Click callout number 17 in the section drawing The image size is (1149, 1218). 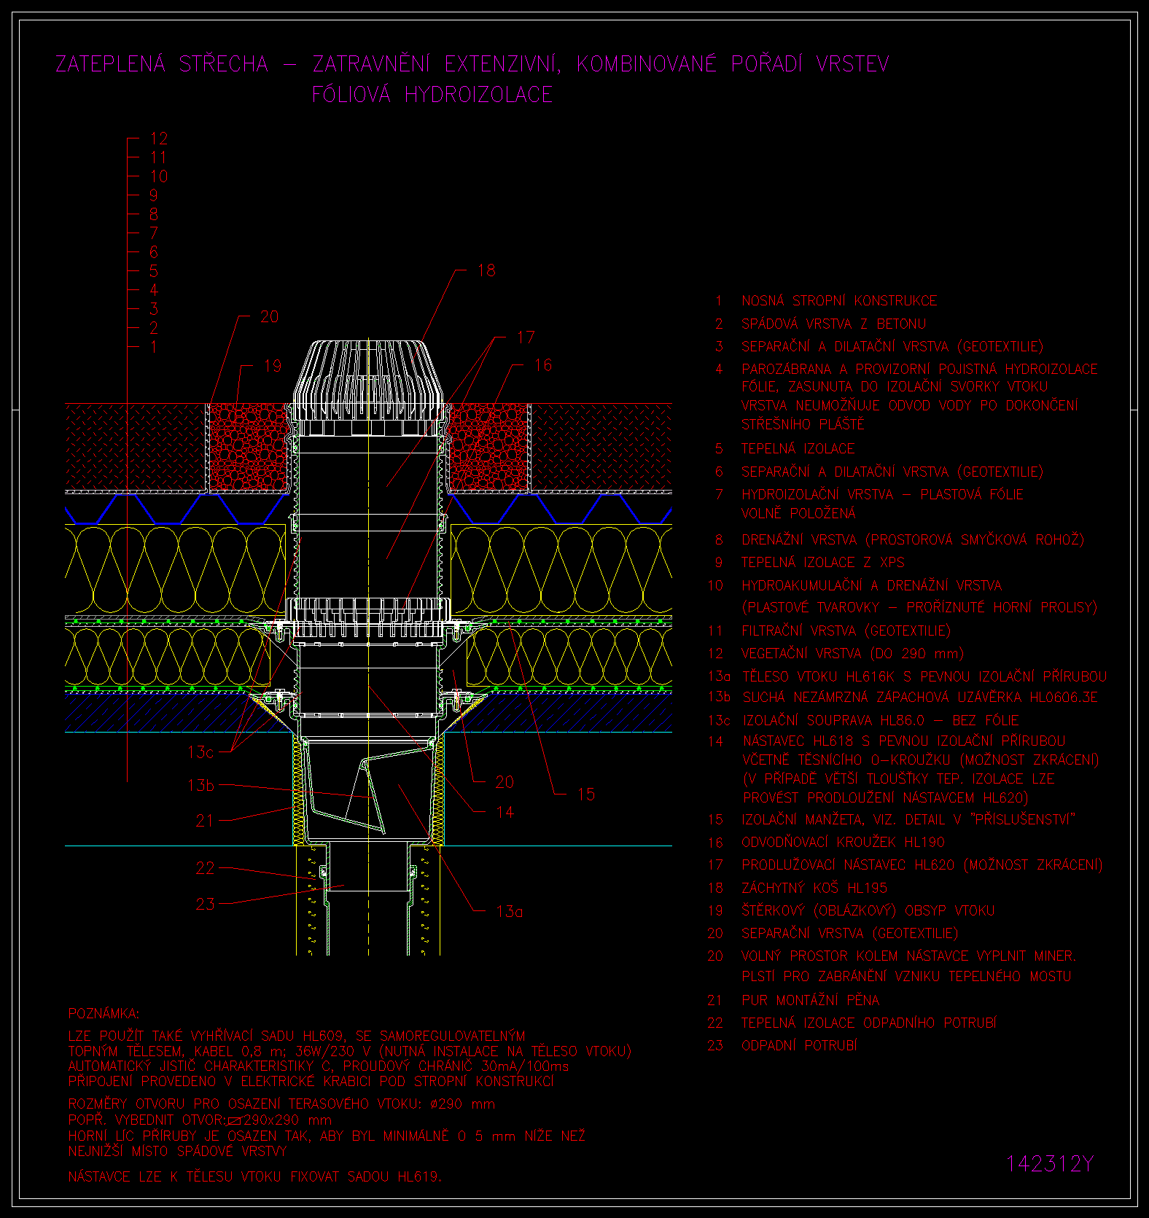[x=526, y=338]
